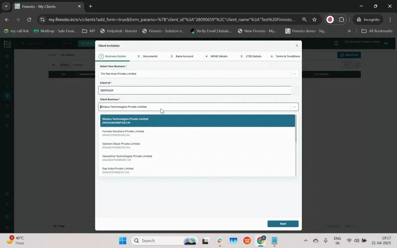
Task: Open the All Bookmarks folder
Action: click(x=377, y=31)
